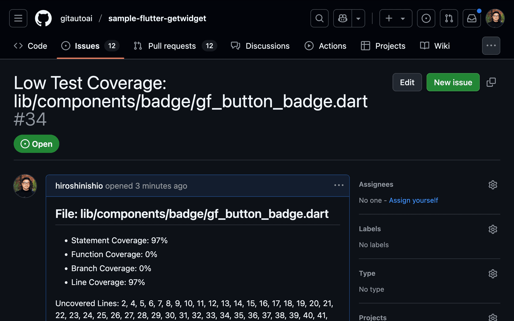Open the hamburger navigation menu icon

point(18,18)
